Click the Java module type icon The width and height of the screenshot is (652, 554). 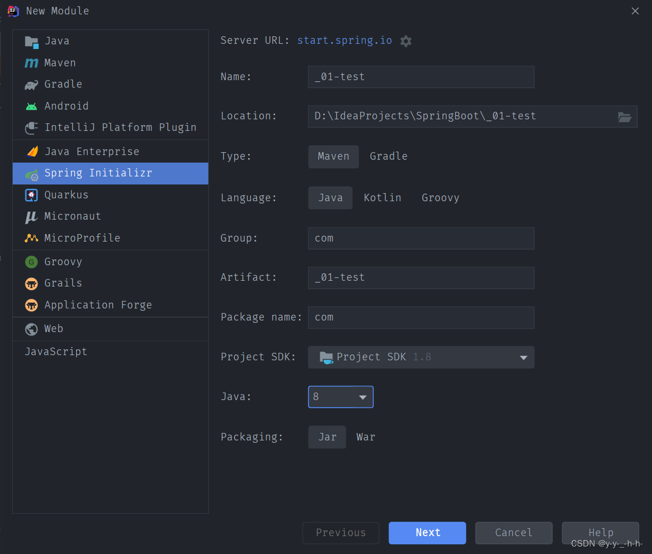point(32,42)
